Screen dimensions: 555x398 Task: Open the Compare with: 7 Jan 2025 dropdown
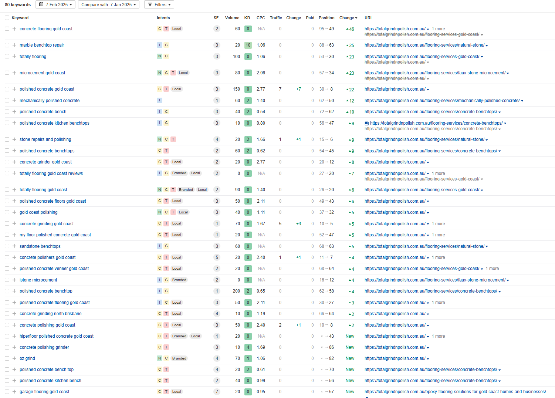[x=108, y=5]
